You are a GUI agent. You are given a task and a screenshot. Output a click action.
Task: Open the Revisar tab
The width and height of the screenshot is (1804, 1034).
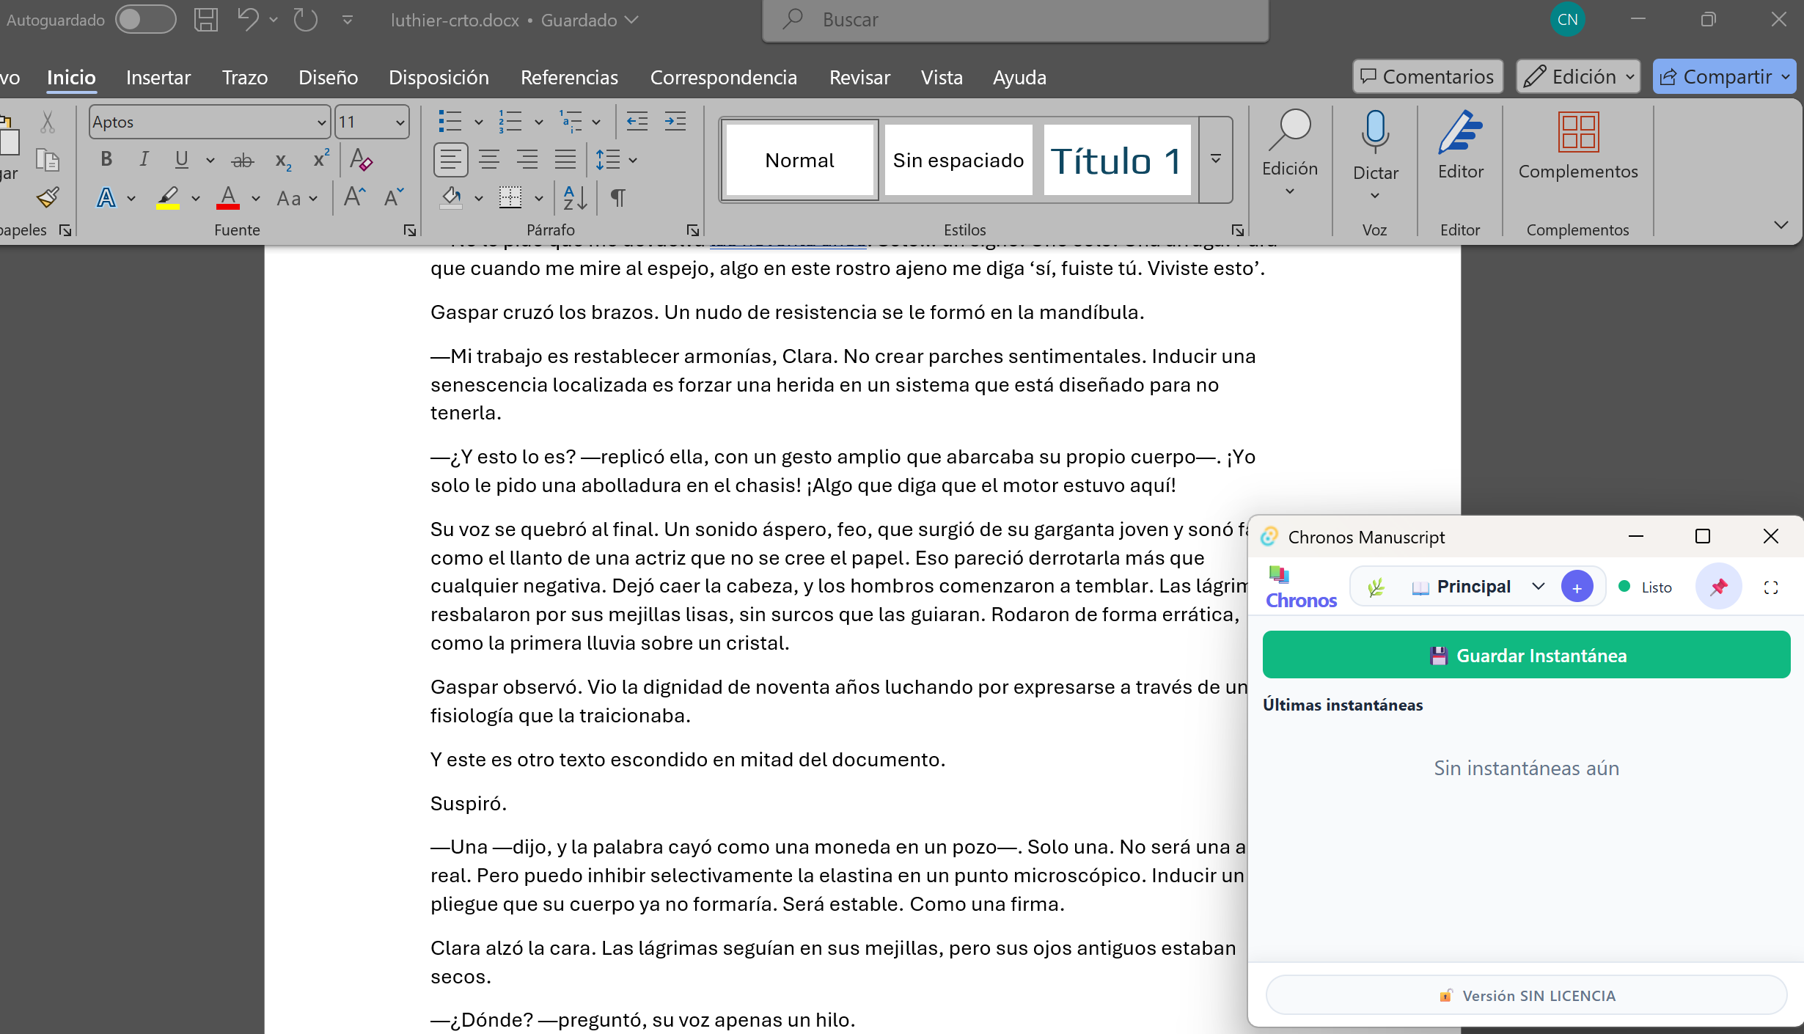(859, 77)
